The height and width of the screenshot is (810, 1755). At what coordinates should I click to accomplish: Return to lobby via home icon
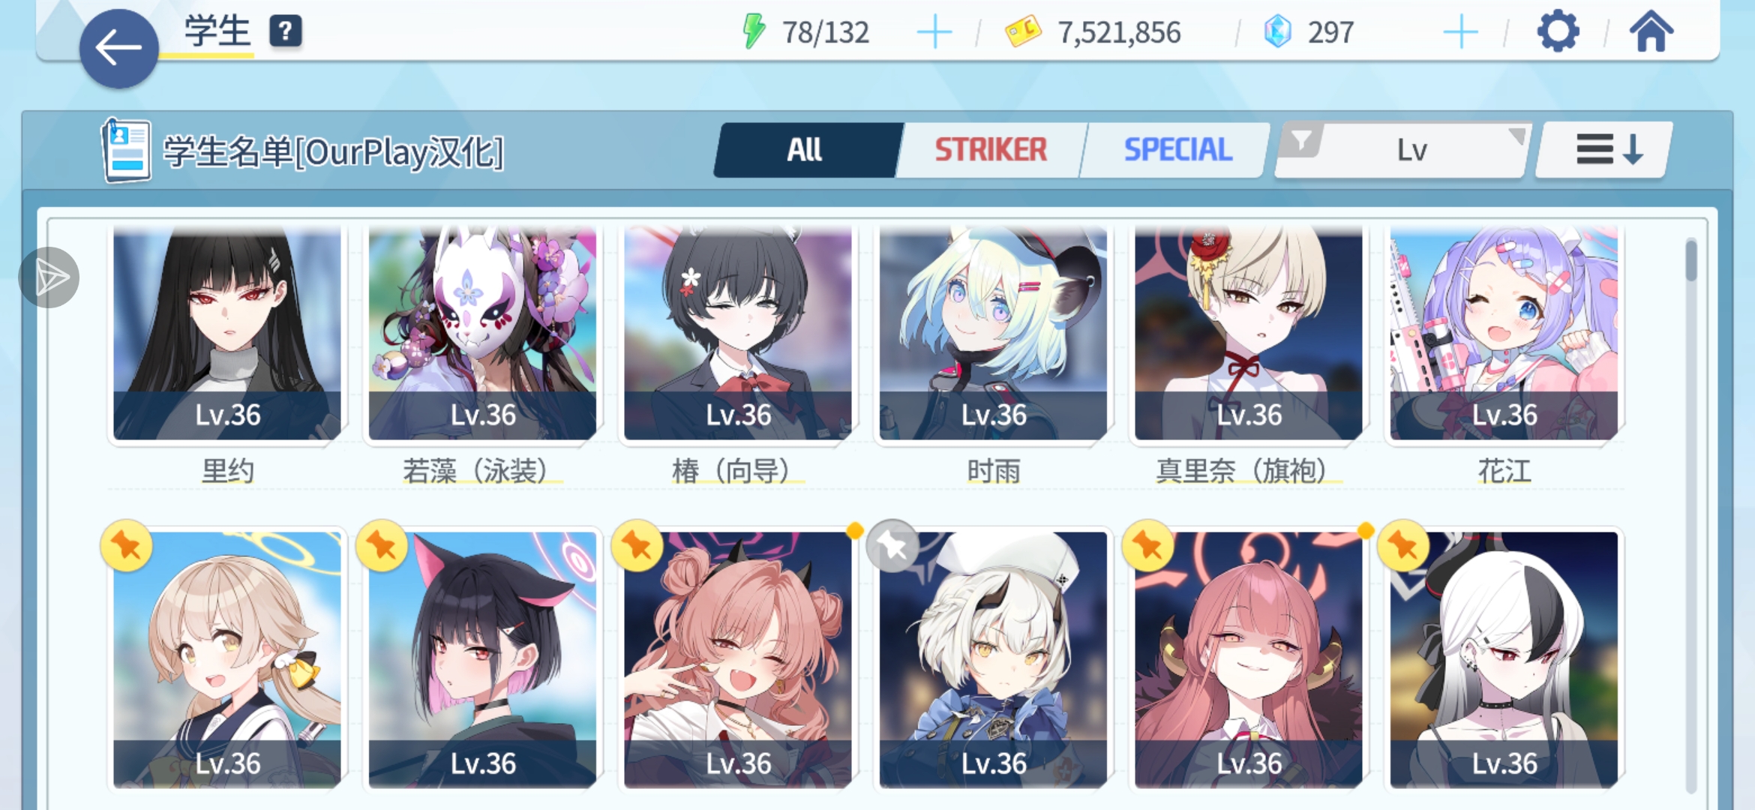[1651, 31]
